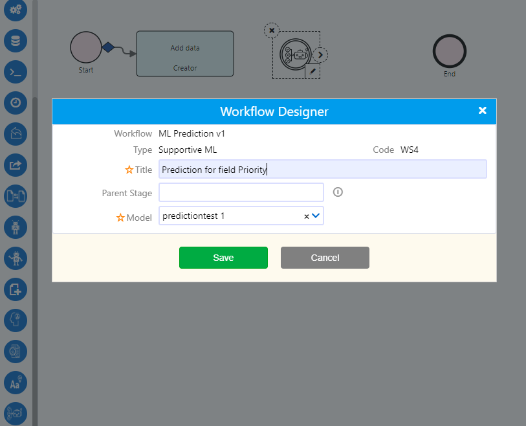This screenshot has width=526, height=426.
Task: Delete the ML node using its X icon
Action: 271,30
